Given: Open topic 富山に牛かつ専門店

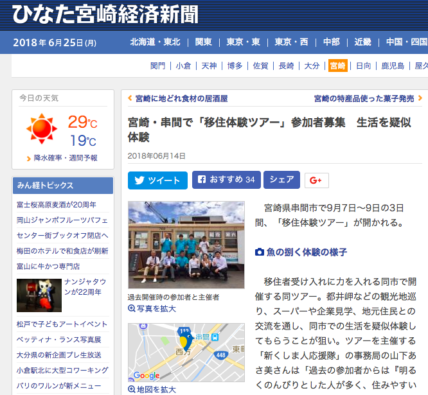Looking at the screenshot, I should (48, 267).
